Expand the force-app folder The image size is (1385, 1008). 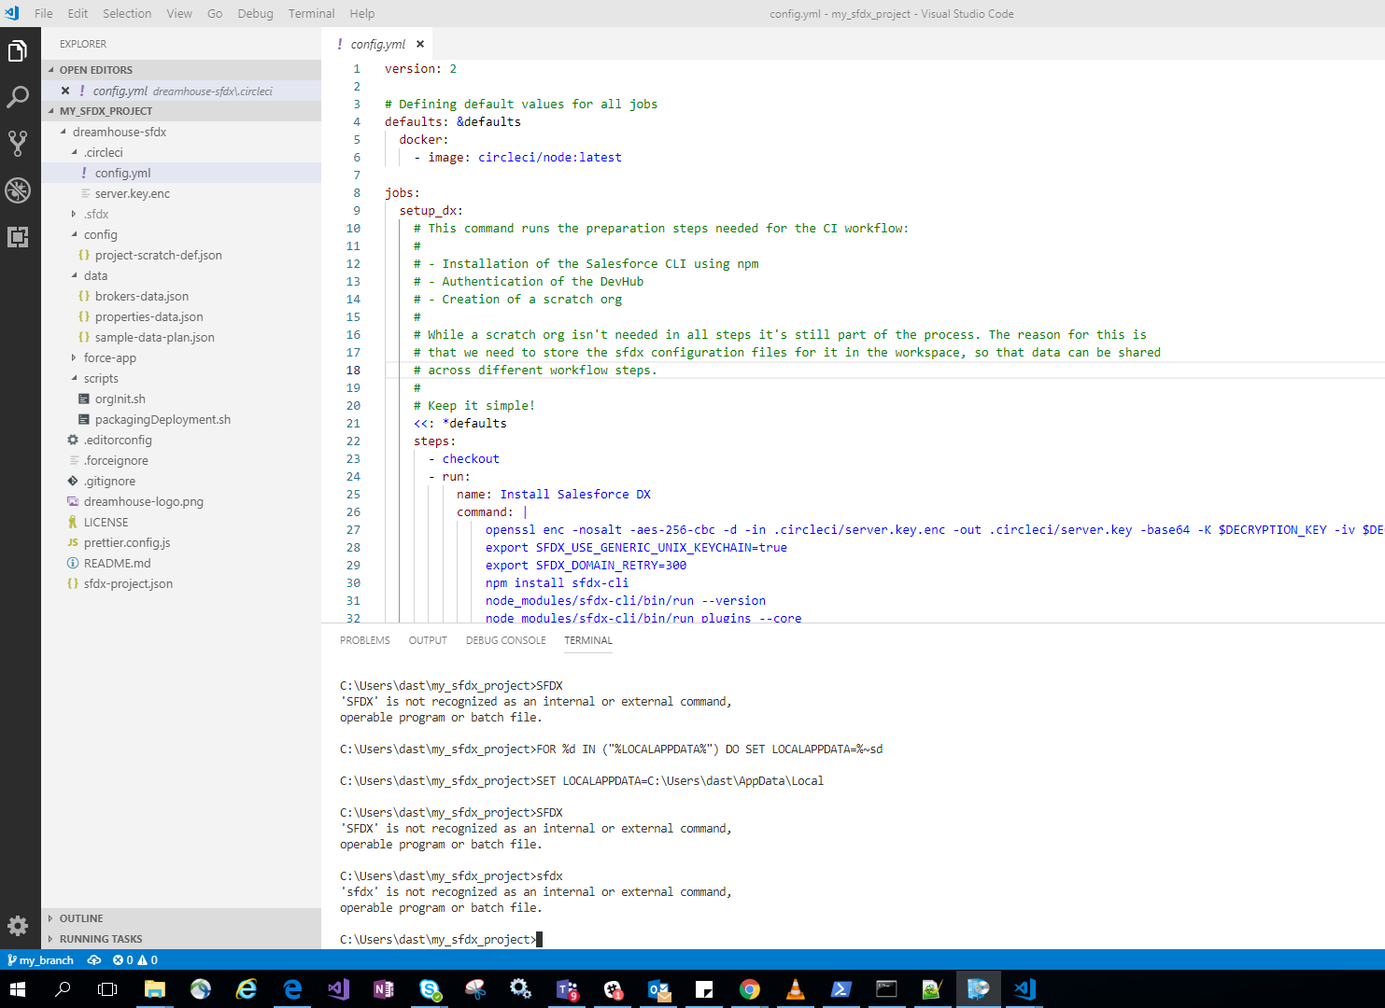coord(111,357)
